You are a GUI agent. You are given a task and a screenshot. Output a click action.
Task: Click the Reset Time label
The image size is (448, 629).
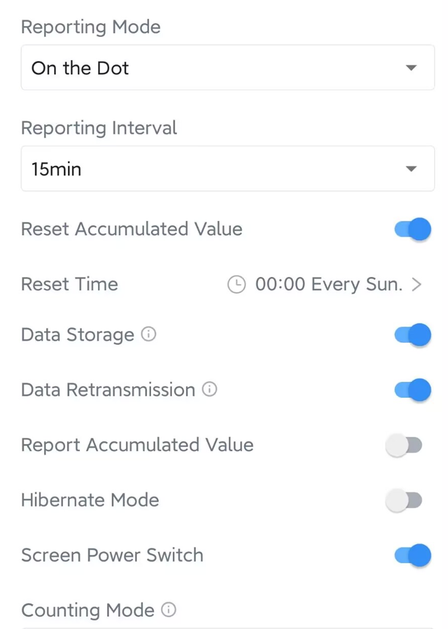coord(69,284)
